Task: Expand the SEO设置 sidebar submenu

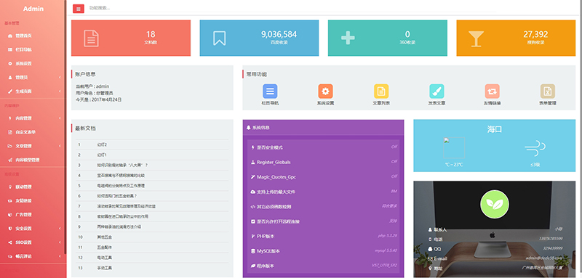Action: [x=33, y=242]
